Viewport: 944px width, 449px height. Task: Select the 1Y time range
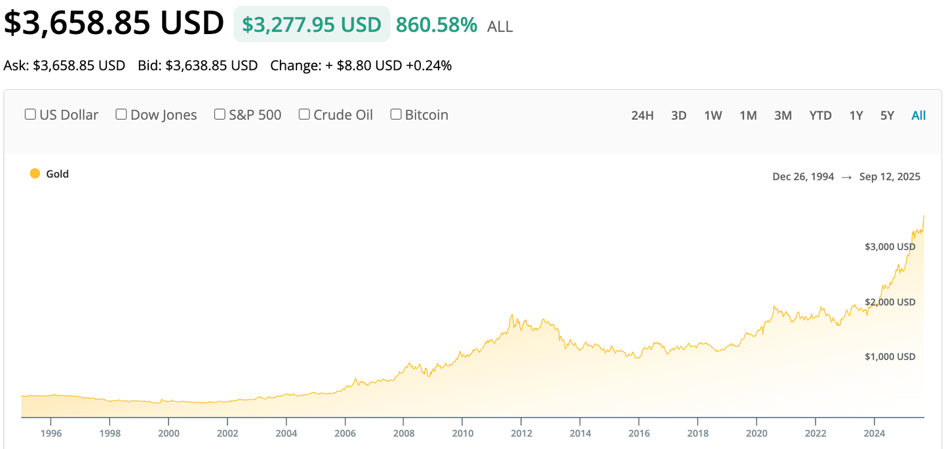coord(856,115)
